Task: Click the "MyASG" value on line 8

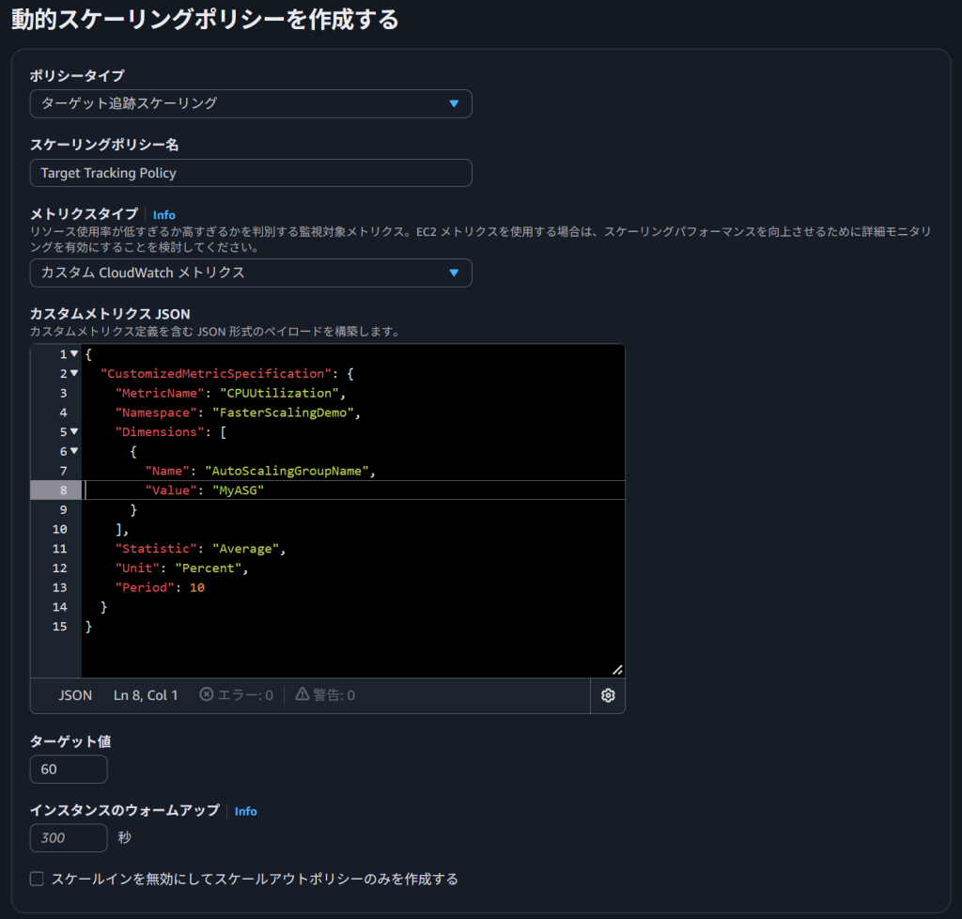Action: tap(238, 491)
